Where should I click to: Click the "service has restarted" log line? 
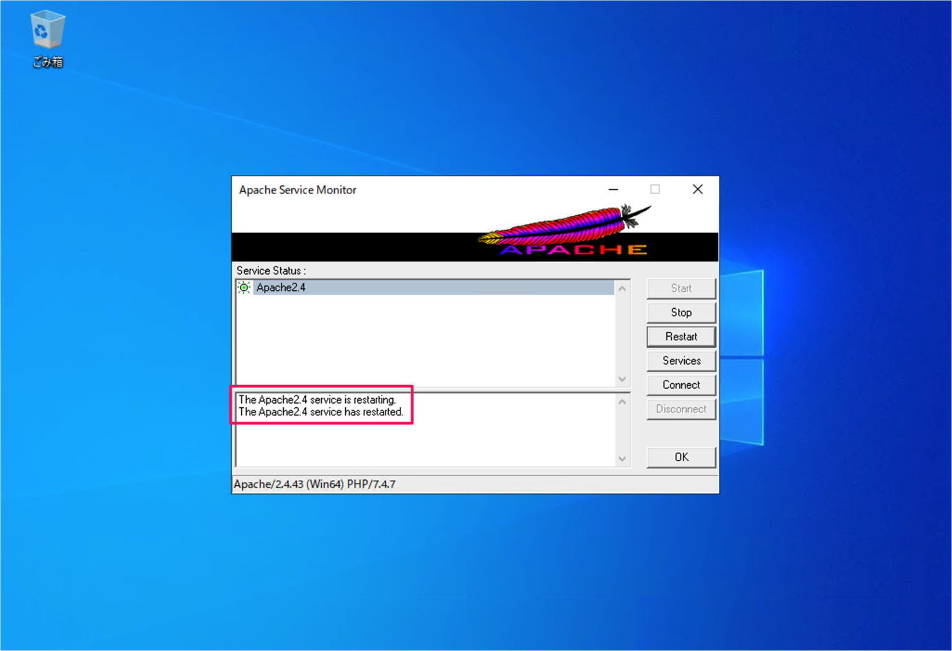point(321,412)
